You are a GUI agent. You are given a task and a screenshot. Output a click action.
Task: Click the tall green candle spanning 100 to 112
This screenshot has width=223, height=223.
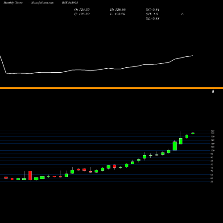175,146
